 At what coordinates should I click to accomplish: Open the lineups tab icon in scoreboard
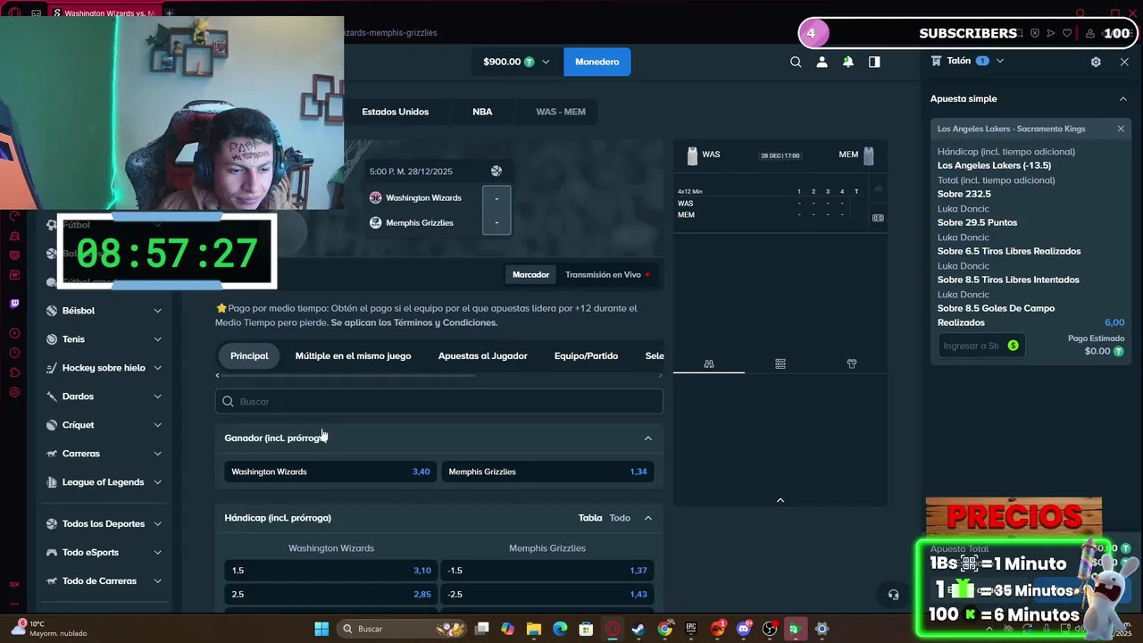click(x=709, y=364)
